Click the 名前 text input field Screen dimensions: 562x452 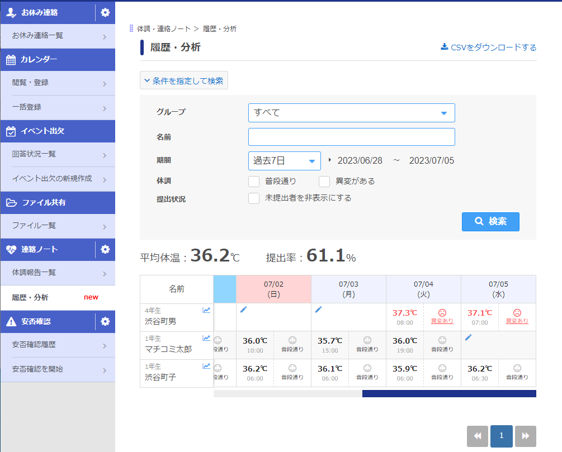[351, 137]
